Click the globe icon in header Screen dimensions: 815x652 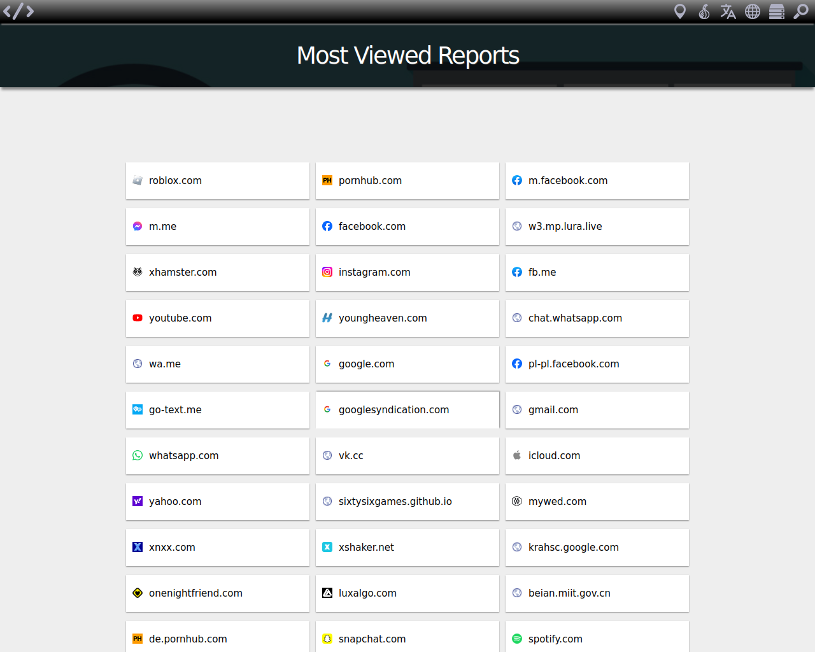tap(753, 11)
